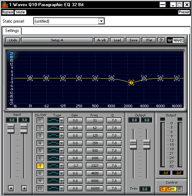Screen dimensions: 192x196
Task: Toggle band 6 on/off button
Action: click(x=40, y=158)
